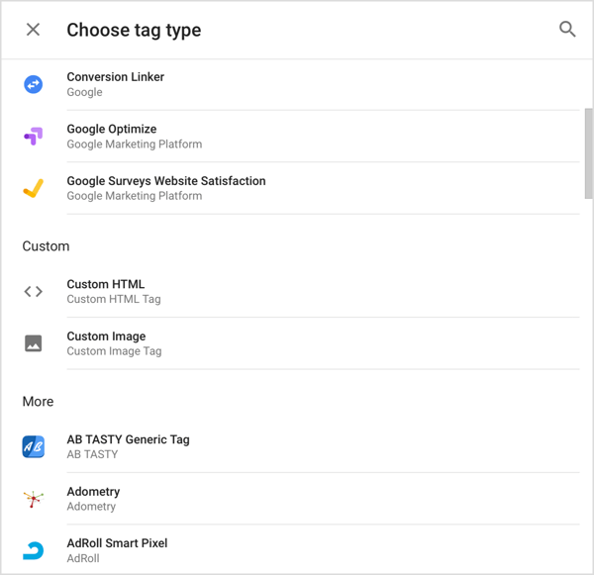Screen dimensions: 594x575
Task: Close the Choose tag type panel
Action: click(x=33, y=30)
